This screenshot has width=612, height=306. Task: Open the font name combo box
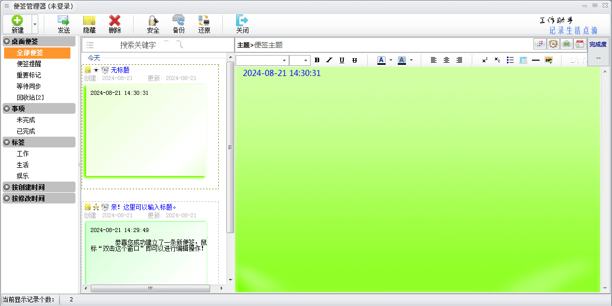[262, 60]
